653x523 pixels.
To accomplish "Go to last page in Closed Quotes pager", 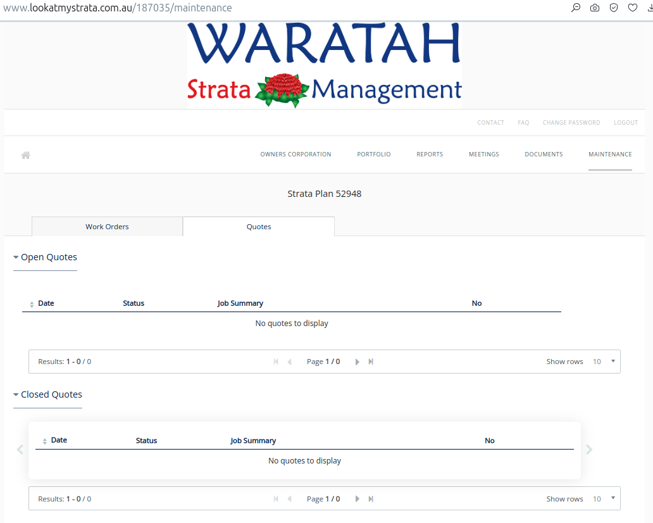I will (x=371, y=499).
